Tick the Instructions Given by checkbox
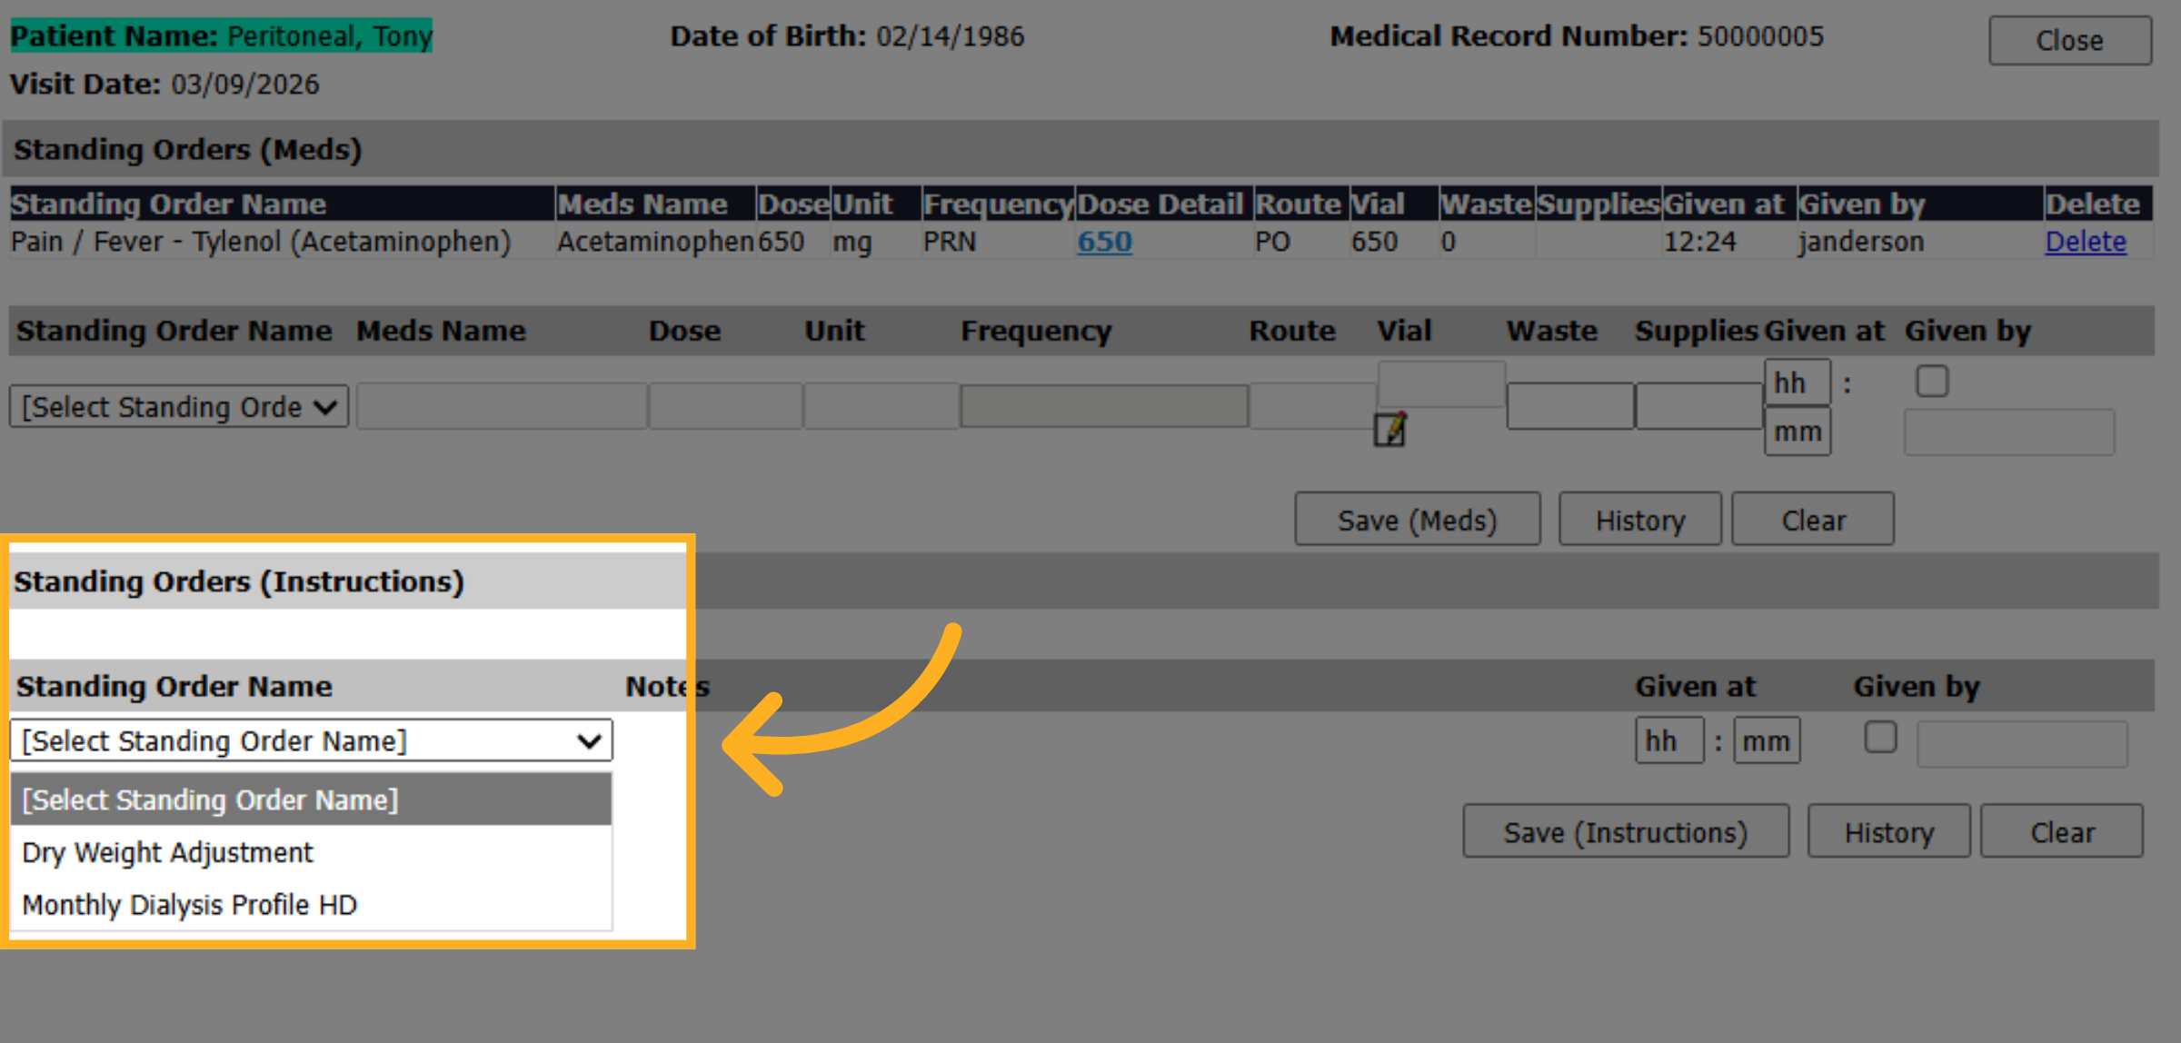 pyautogui.click(x=1880, y=737)
